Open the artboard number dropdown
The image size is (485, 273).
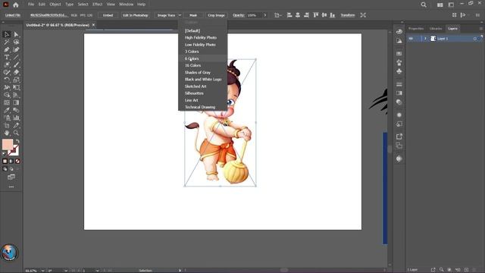click(x=98, y=271)
